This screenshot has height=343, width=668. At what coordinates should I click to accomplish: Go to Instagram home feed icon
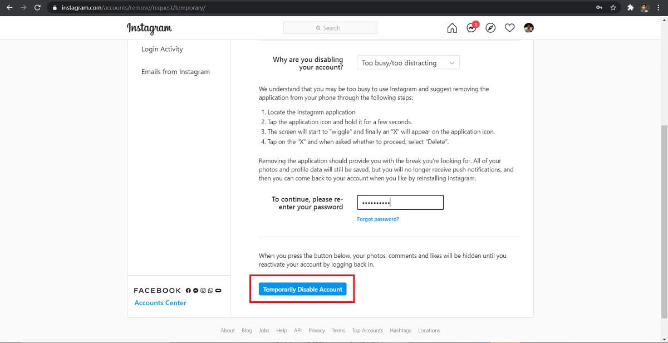tap(452, 28)
